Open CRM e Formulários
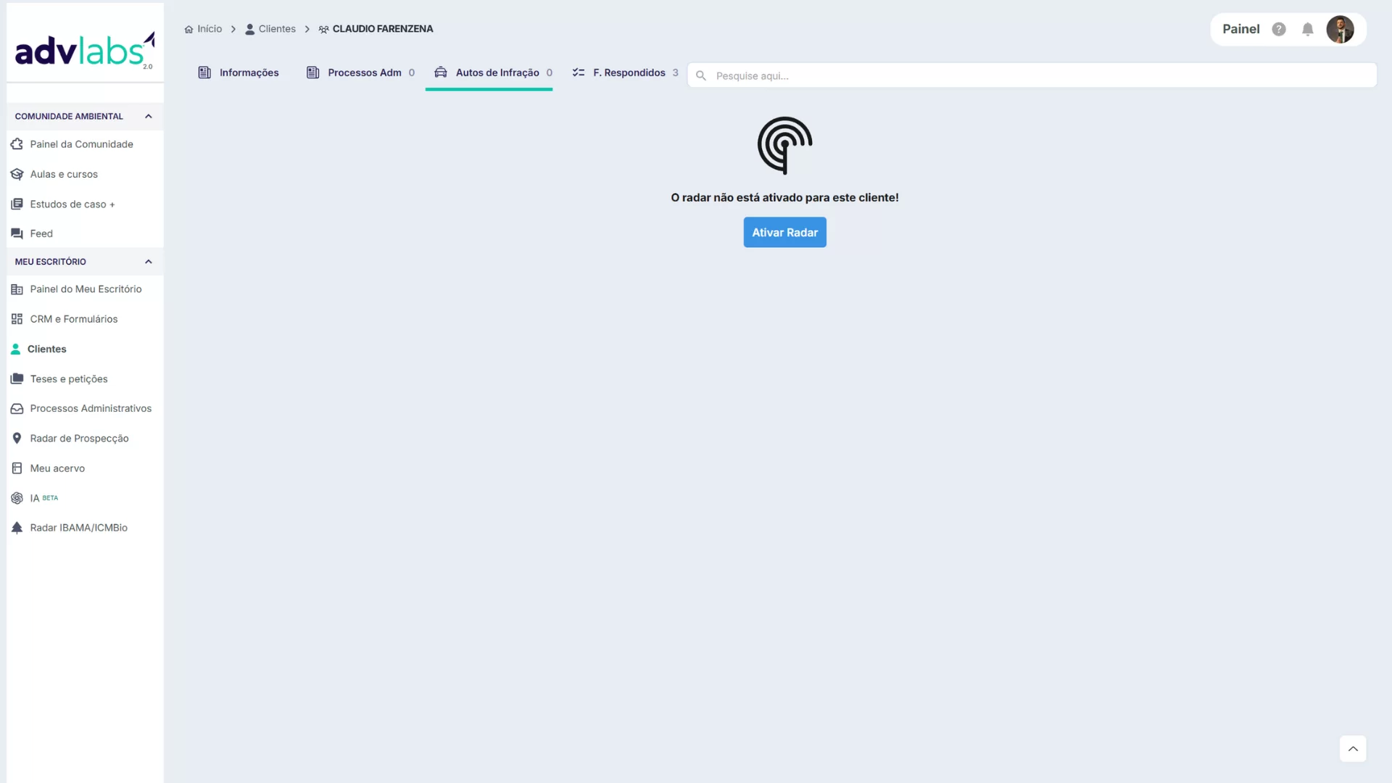The image size is (1392, 783). (73, 319)
